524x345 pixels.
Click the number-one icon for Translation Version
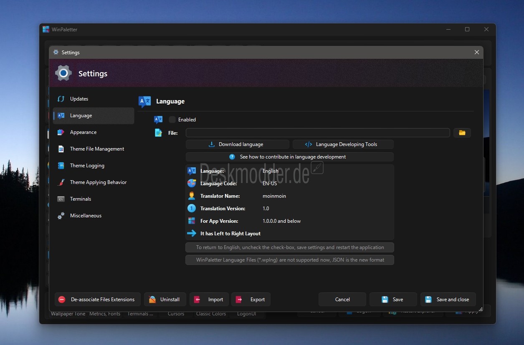click(192, 208)
